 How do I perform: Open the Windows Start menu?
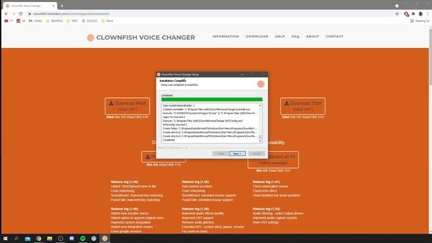[5, 238]
